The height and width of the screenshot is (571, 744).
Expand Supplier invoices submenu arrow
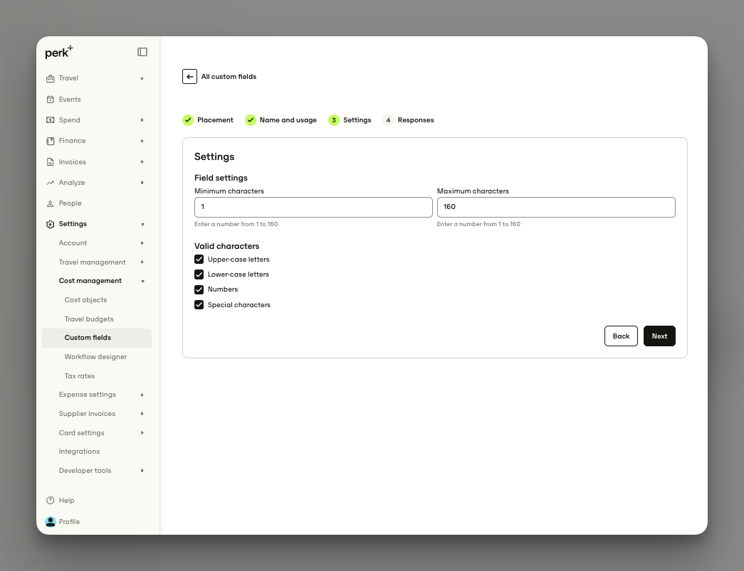[142, 414]
